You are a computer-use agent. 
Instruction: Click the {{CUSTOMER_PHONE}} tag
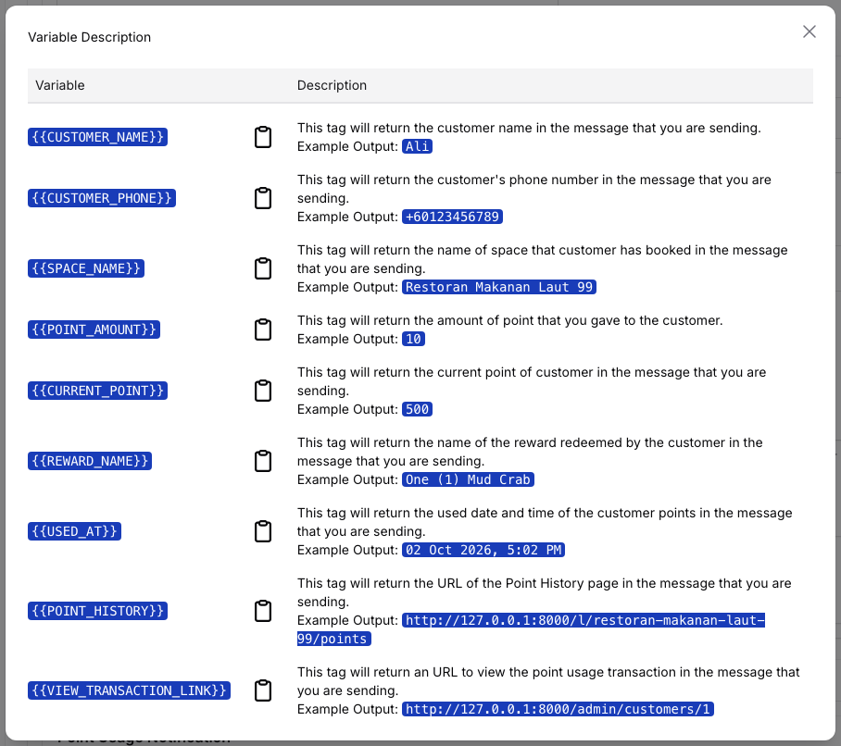tap(102, 198)
